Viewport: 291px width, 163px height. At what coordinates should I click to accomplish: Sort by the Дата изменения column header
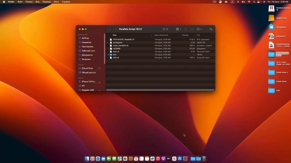[x=161, y=35]
